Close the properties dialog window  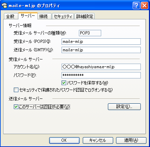click(144, 5)
